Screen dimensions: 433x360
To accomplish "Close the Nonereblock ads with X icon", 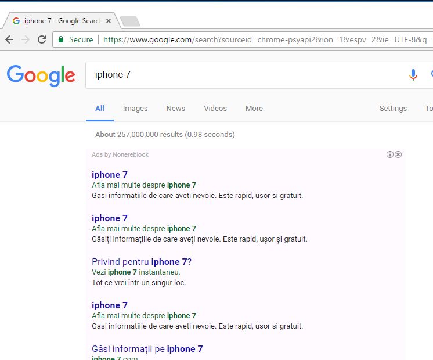I will [398, 154].
